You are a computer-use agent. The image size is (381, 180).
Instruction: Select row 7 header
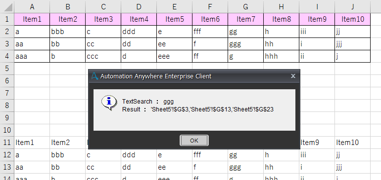(x=7, y=93)
